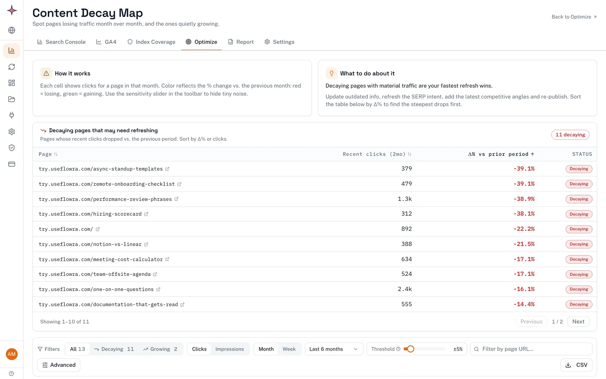The image size is (606, 379).
Task: Open external link for remote-onboarding-checklist
Action: [179, 184]
